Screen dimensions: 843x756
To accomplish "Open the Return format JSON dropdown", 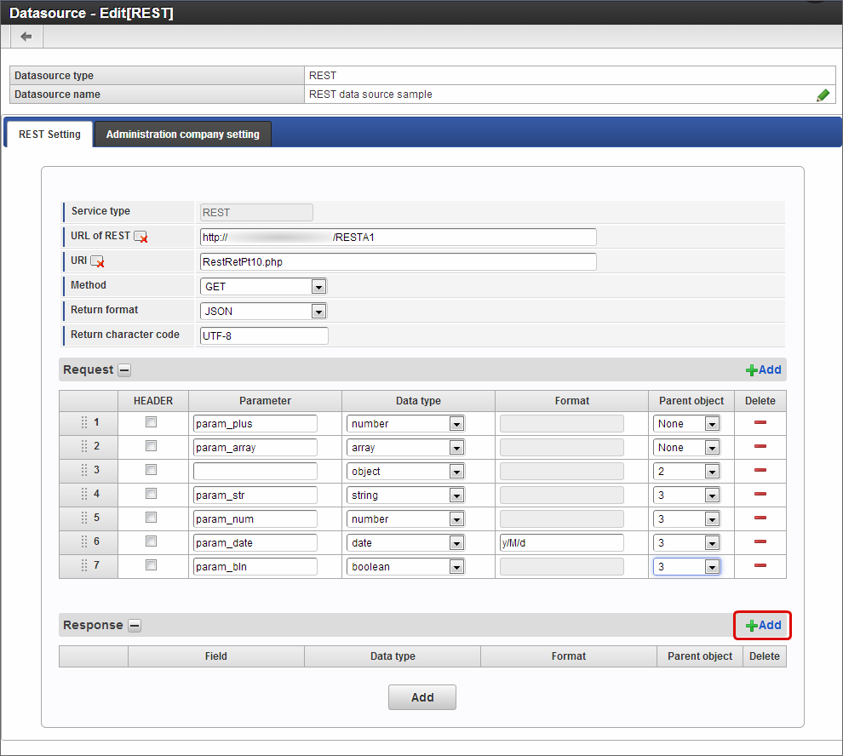I will [x=263, y=312].
